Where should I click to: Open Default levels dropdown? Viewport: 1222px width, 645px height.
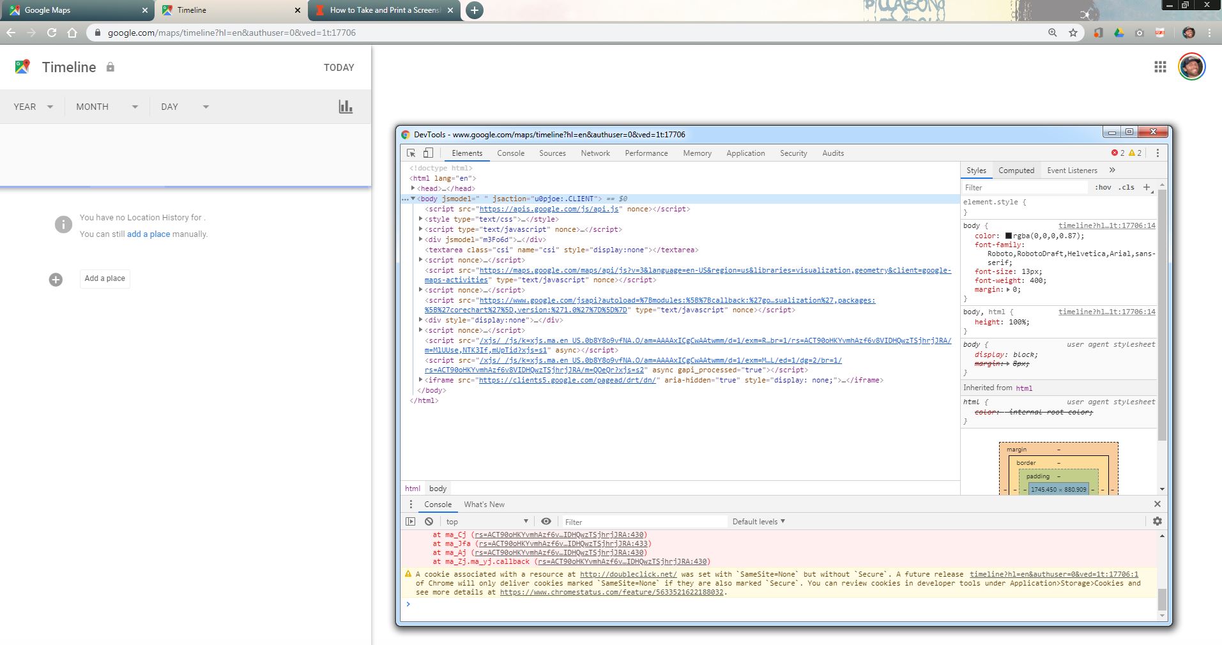759,522
